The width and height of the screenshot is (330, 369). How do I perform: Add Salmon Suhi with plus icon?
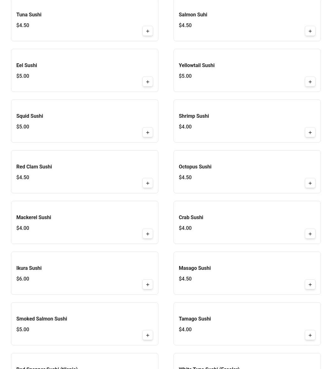[310, 31]
